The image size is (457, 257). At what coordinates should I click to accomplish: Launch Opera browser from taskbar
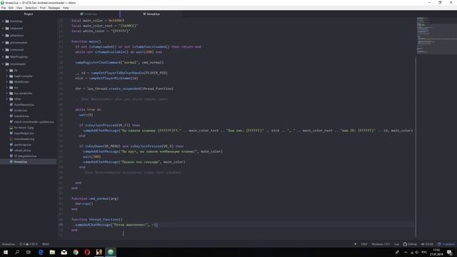(x=87, y=252)
